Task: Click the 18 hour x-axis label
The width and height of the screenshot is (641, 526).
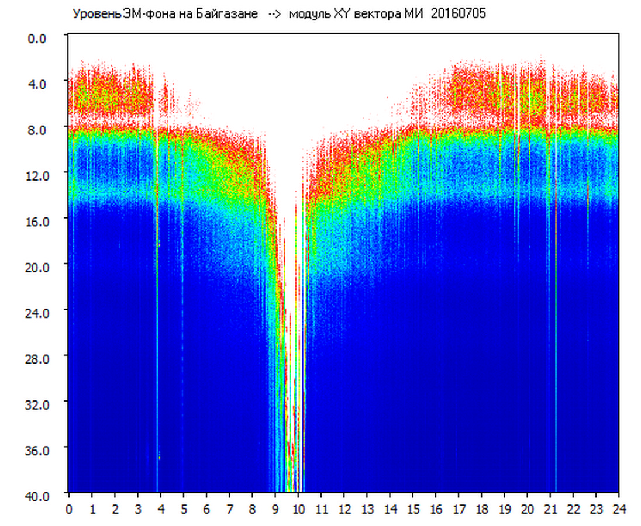Action: (481, 508)
